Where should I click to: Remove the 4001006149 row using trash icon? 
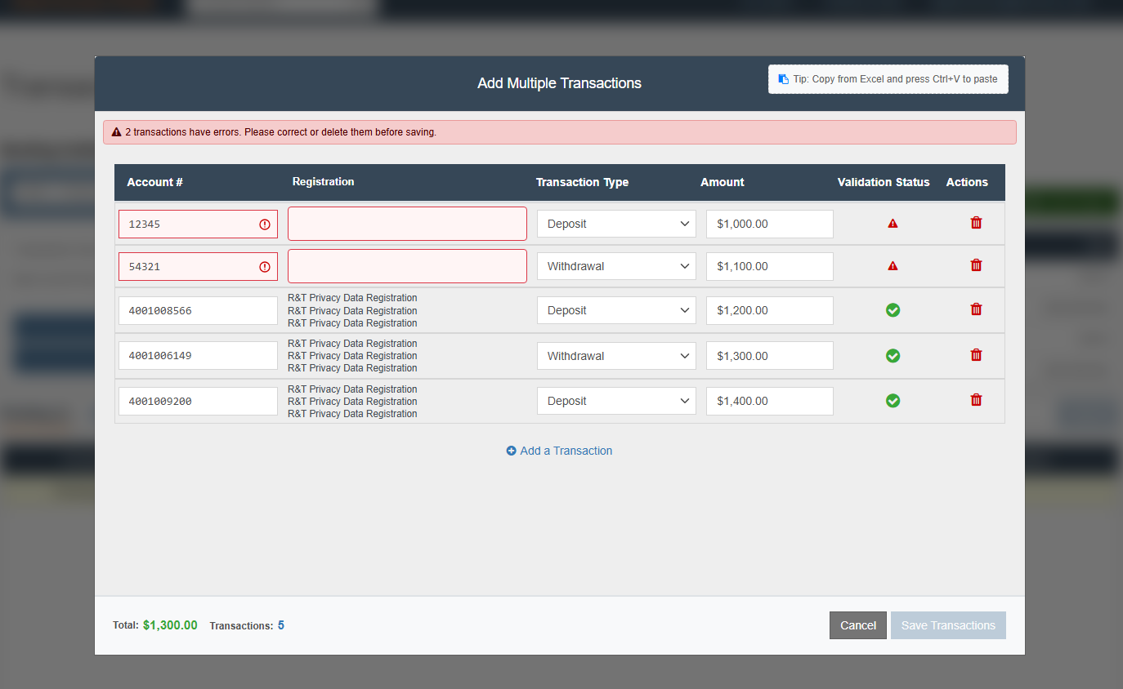pyautogui.click(x=976, y=355)
